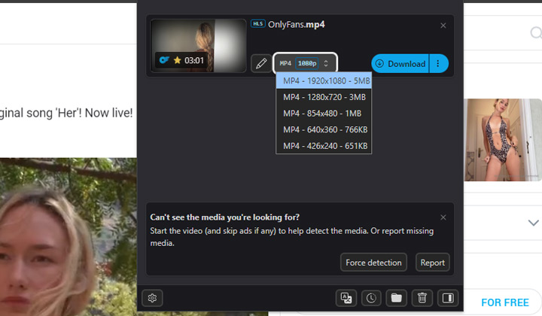
Task: Click the gold star icon on the thumbnail
Action: tap(178, 60)
